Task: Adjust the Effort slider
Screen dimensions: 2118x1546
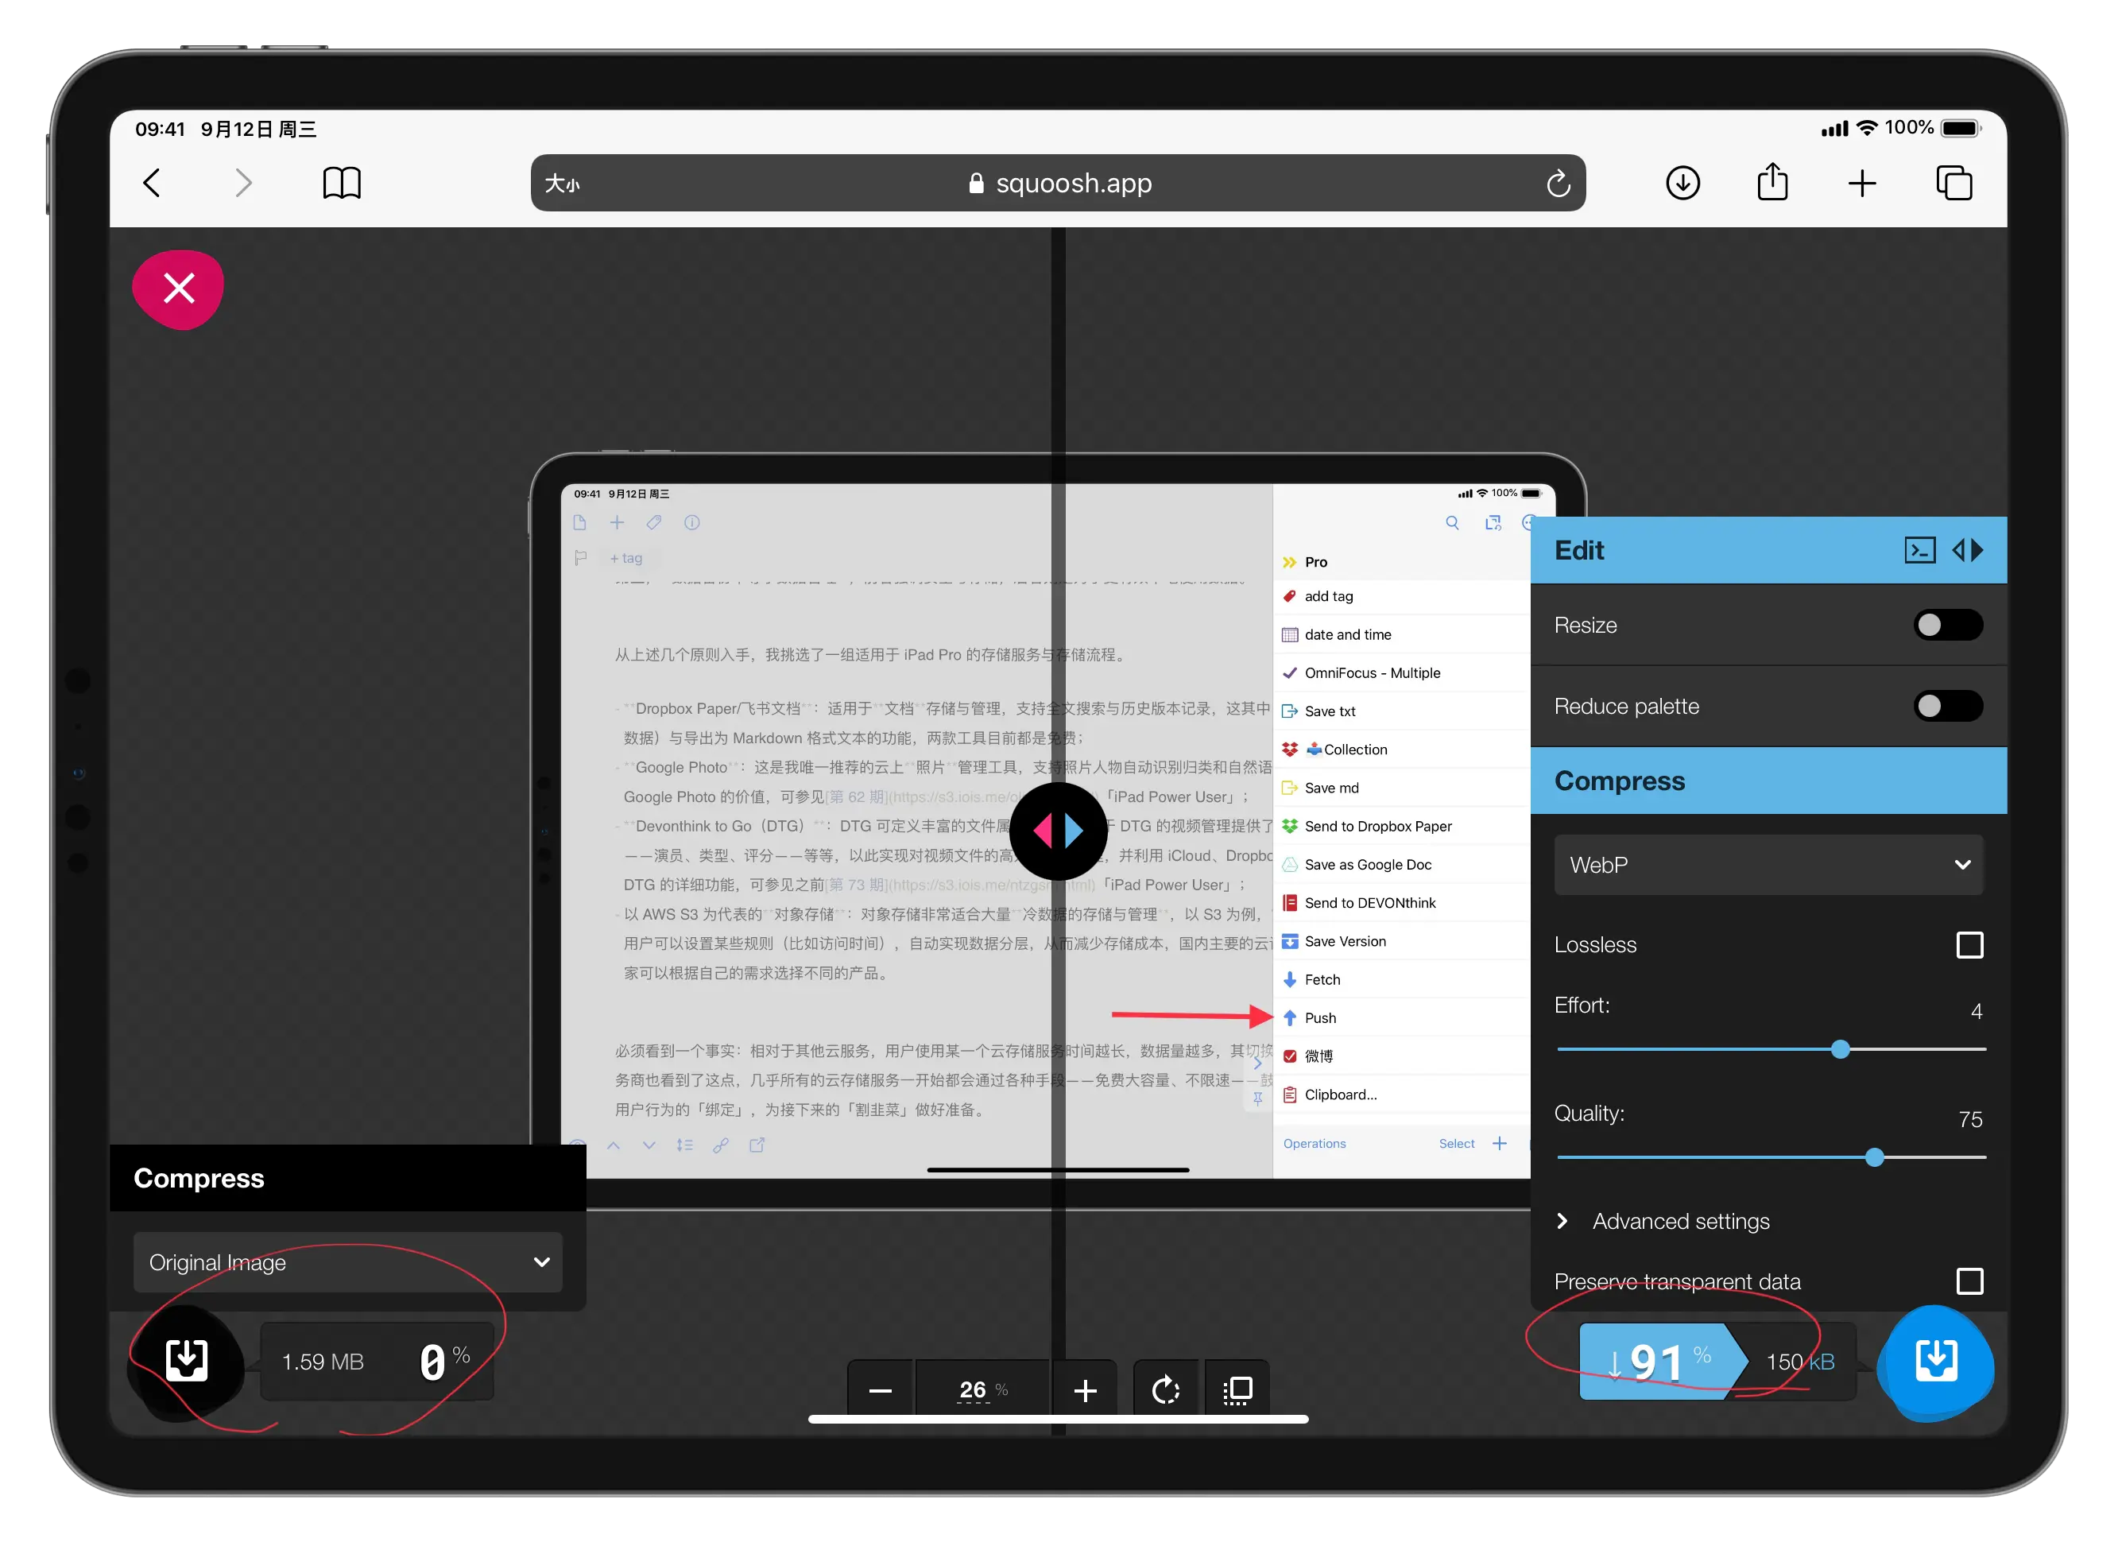Action: (1840, 1049)
